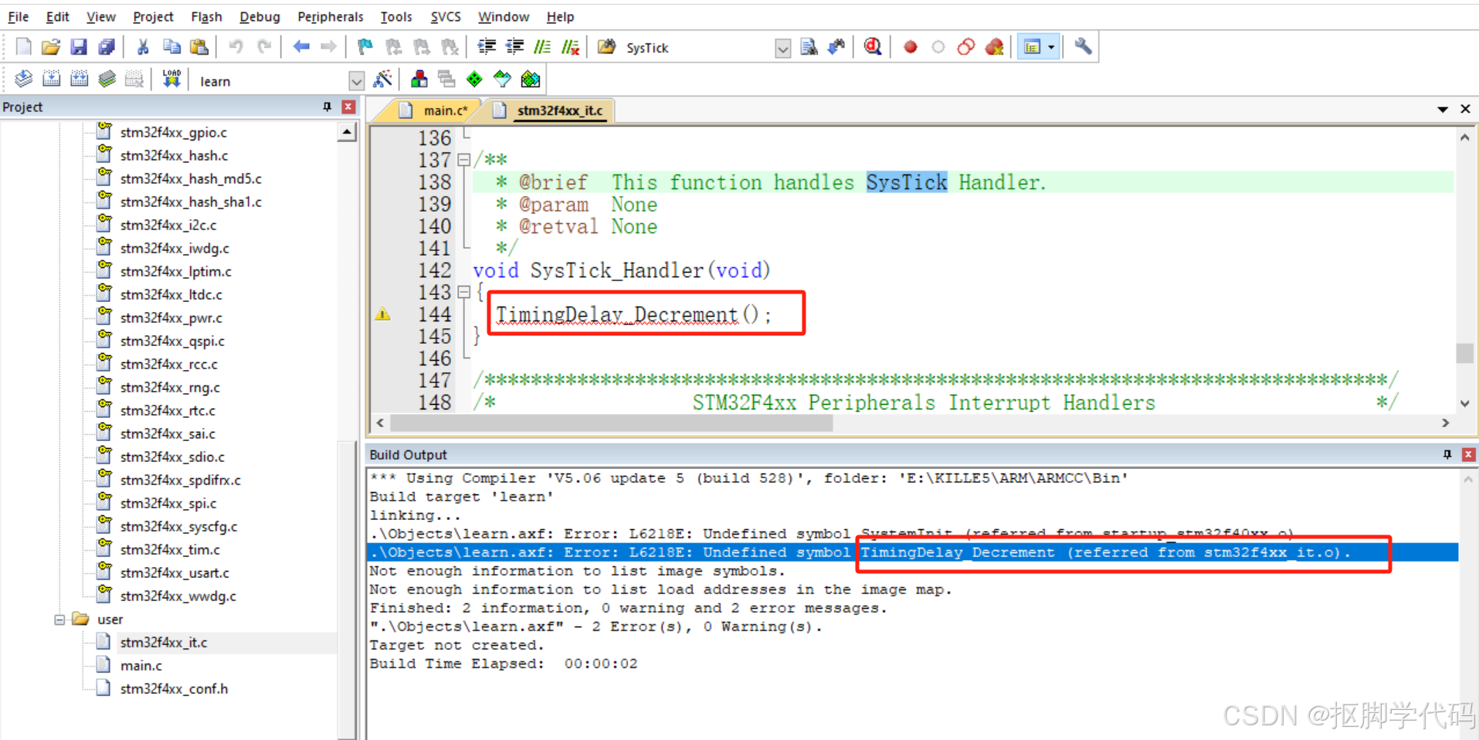This screenshot has width=1479, height=740.
Task: Download to flash with LOAD icon
Action: click(171, 79)
